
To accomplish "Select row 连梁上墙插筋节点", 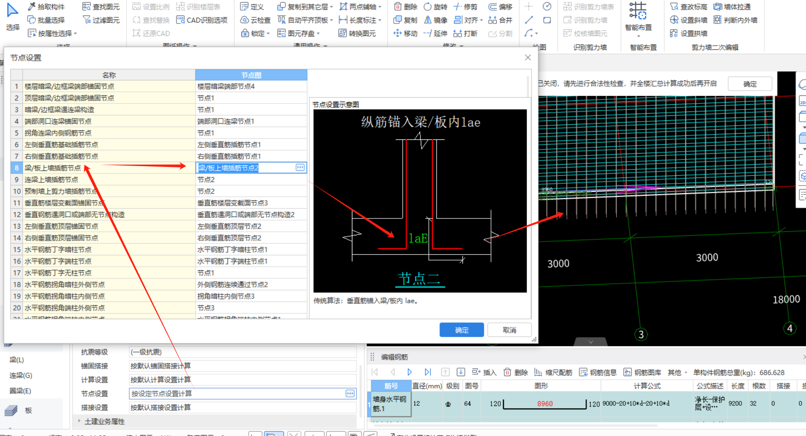I will coord(109,179).
